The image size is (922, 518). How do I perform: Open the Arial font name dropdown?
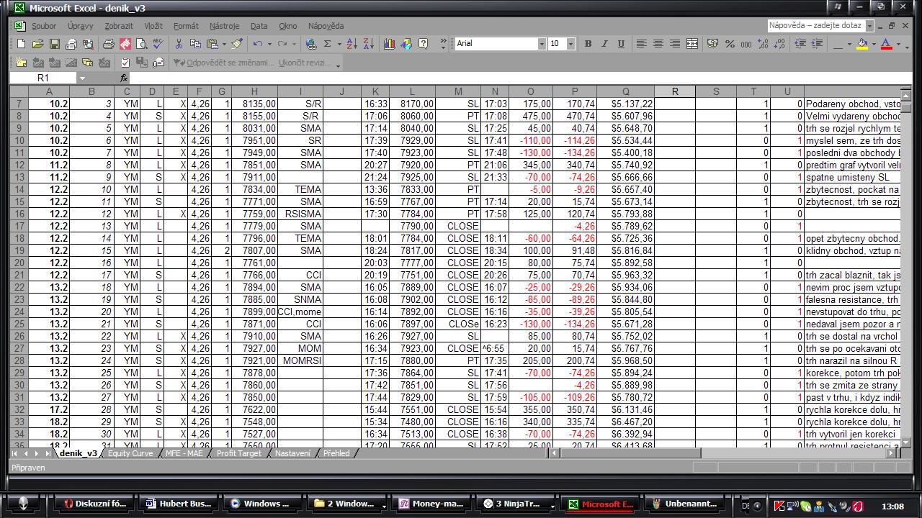542,44
